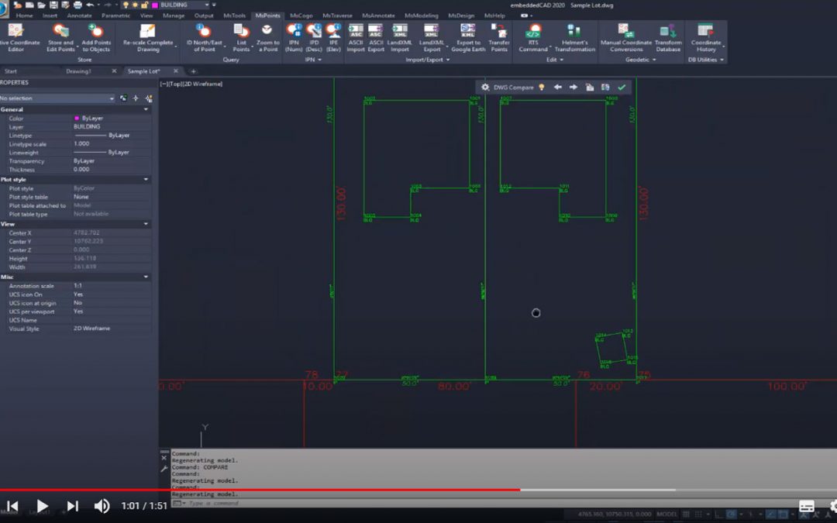Collapse the General properties section
Screen dimensions: 837x523
click(x=146, y=109)
